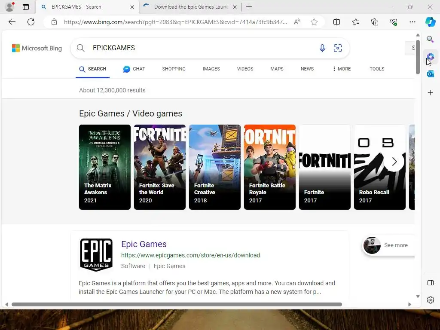
Task: Switch to Download the Epic Games Launcher tab
Action: pos(189,7)
